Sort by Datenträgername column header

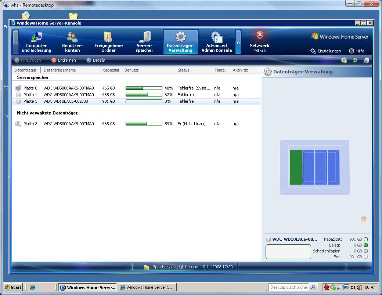pyautogui.click(x=70, y=70)
